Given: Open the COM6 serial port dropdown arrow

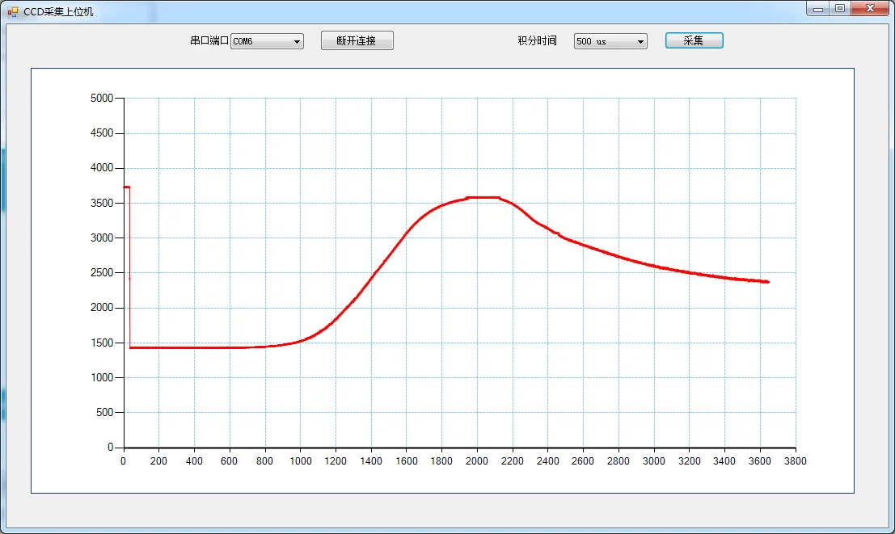Looking at the screenshot, I should click(297, 42).
